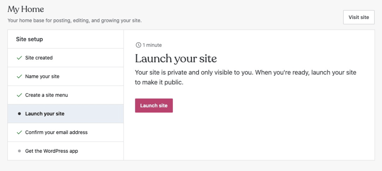Open the Confirm your email address step
The height and width of the screenshot is (171, 382).
56,132
